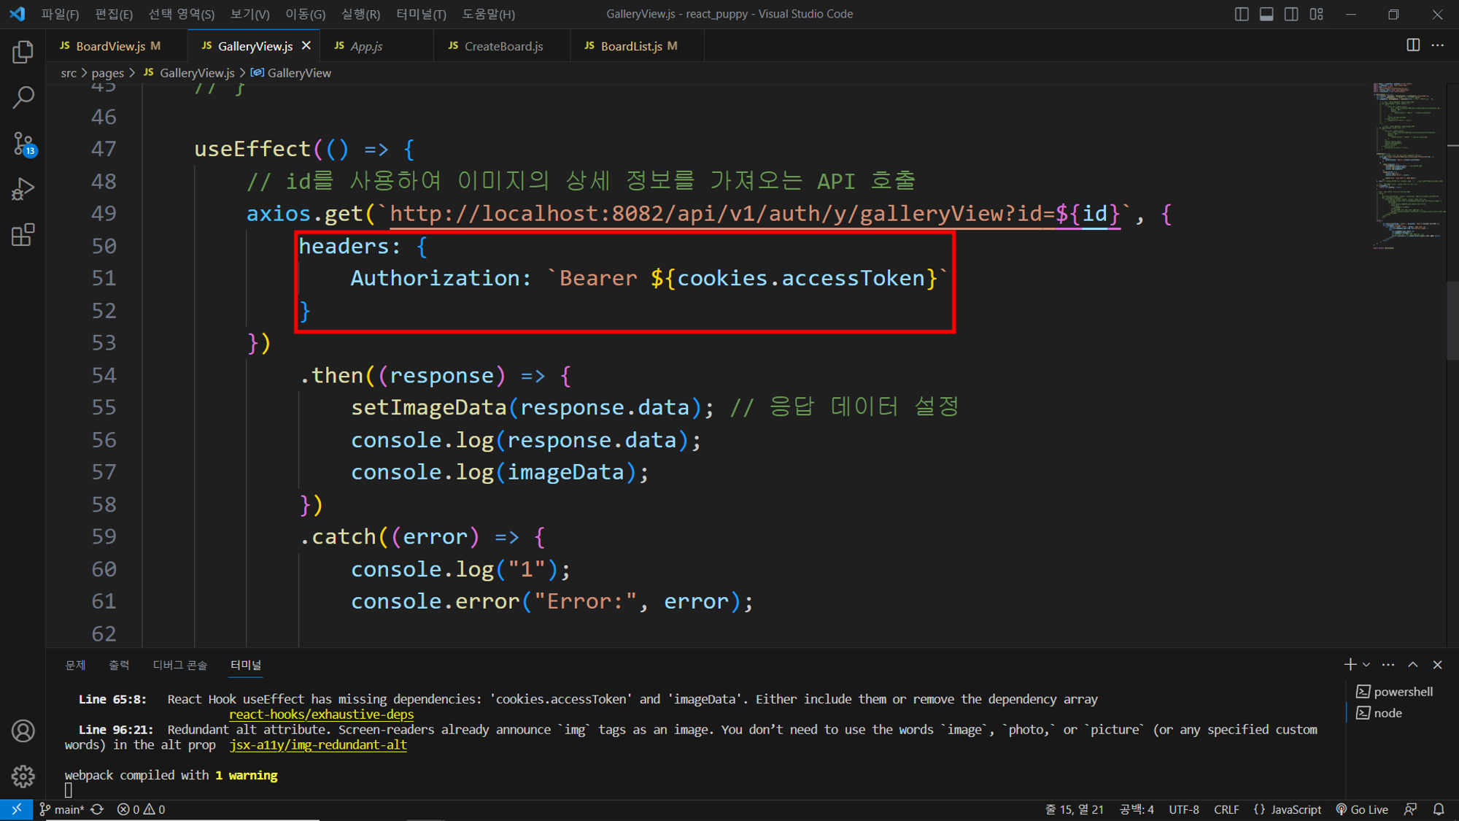Open the new terminal launch profile dropdown

click(1366, 665)
